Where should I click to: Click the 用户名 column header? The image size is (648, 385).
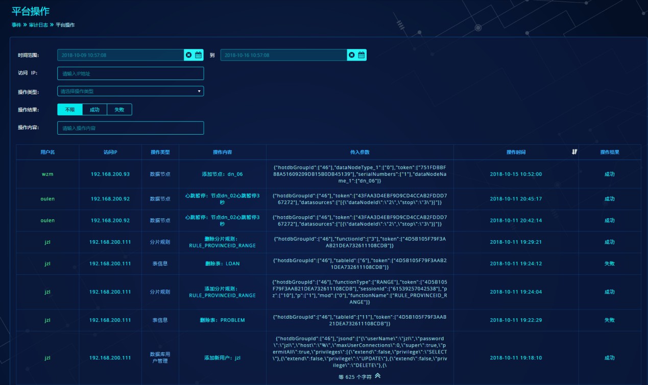click(47, 152)
